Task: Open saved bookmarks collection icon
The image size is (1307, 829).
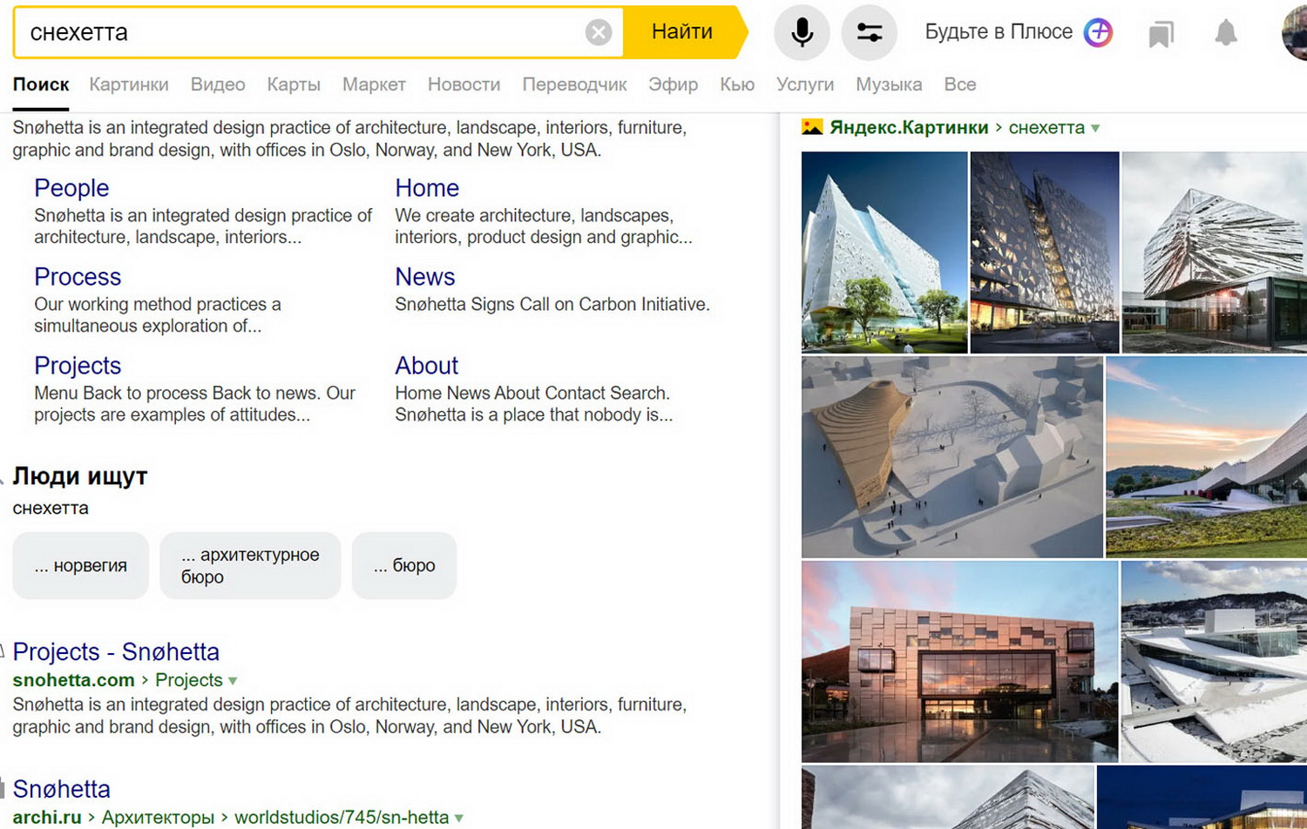Action: coord(1161,34)
